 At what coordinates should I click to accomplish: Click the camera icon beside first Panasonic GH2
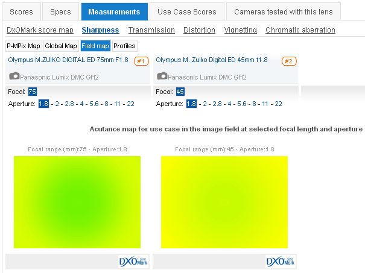[15, 77]
